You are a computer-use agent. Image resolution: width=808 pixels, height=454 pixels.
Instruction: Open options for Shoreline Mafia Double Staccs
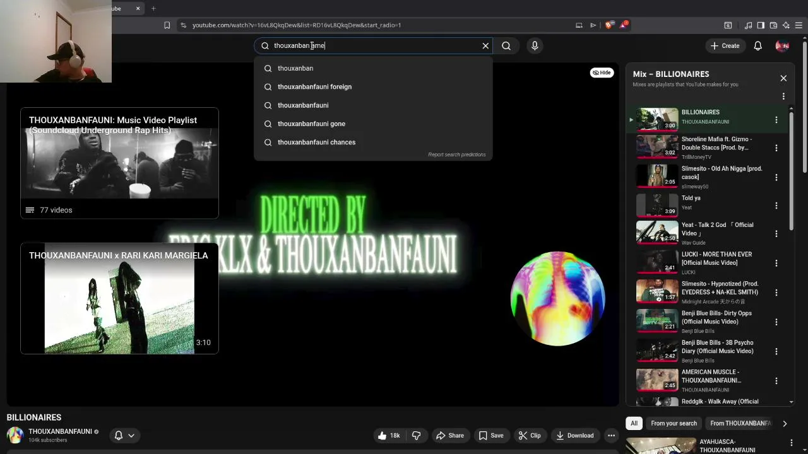coord(776,148)
